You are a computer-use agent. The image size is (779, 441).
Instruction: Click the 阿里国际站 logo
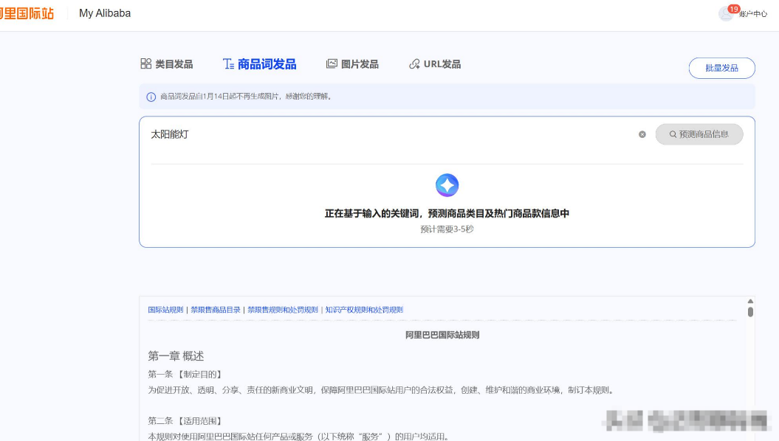27,13
